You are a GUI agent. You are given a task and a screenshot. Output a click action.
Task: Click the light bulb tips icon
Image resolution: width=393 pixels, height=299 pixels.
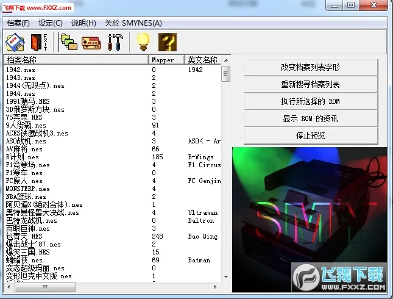143,41
